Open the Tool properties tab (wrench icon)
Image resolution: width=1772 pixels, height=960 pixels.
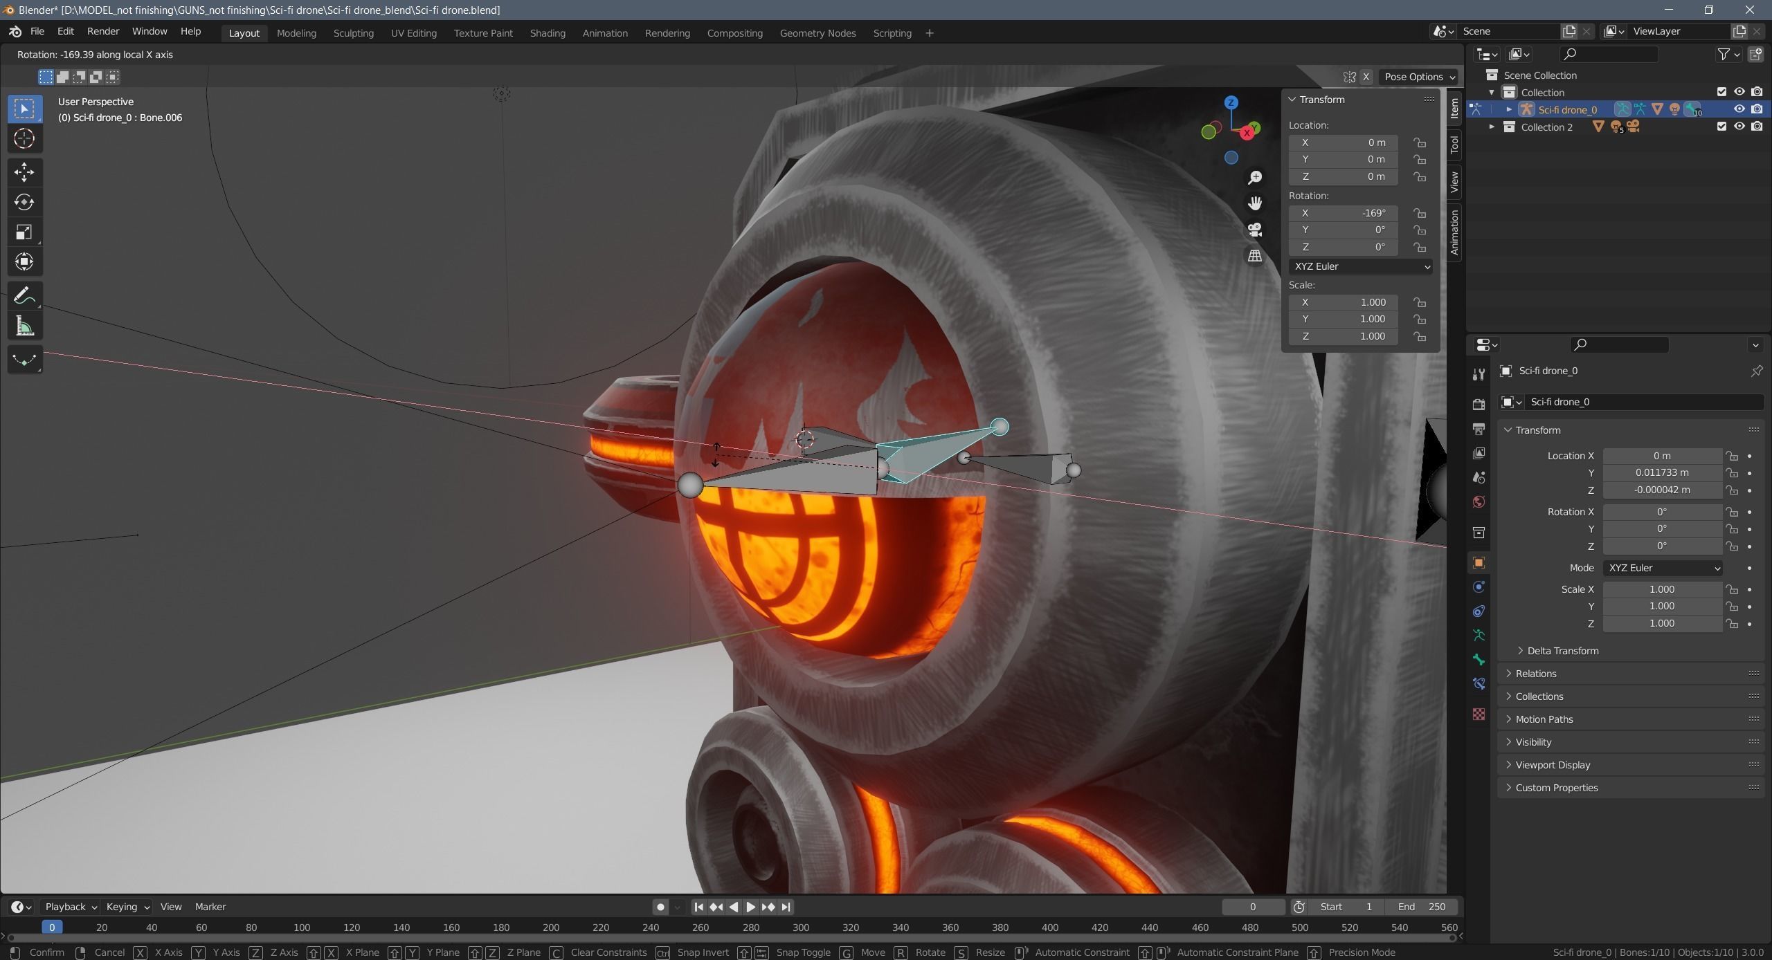(1479, 374)
